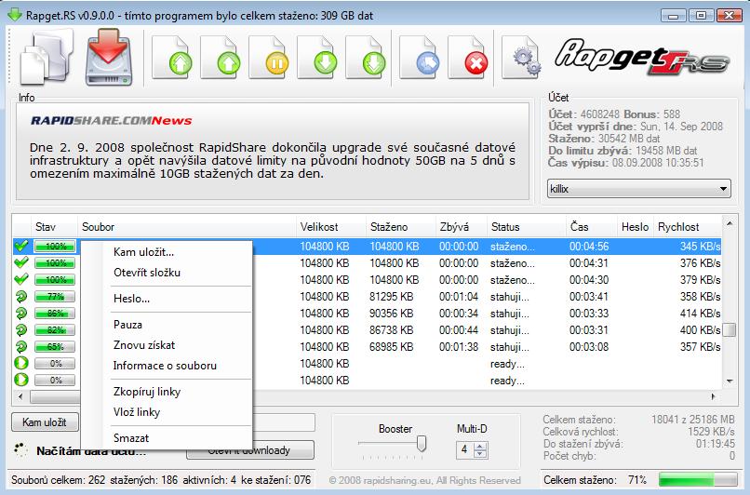
Task: Click the vertical scrollbar thumb of list
Action: [730, 330]
